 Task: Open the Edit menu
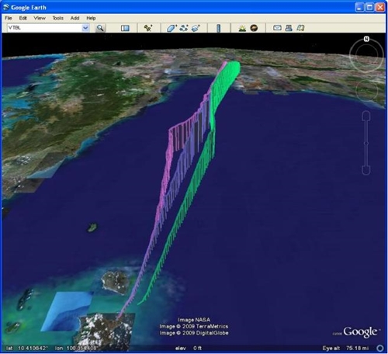click(x=23, y=18)
